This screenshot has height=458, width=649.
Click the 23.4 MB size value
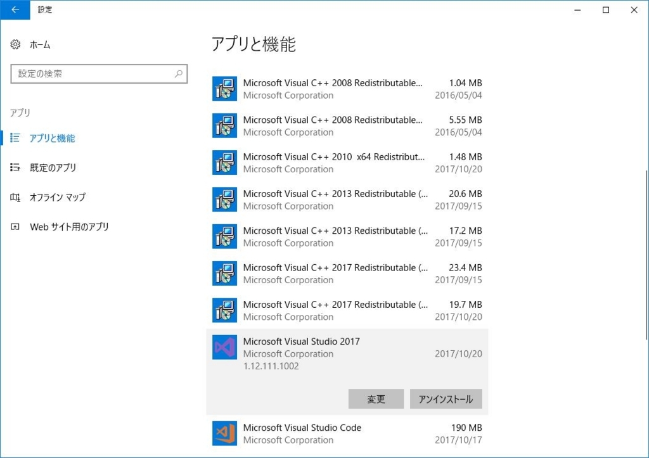pos(465,268)
